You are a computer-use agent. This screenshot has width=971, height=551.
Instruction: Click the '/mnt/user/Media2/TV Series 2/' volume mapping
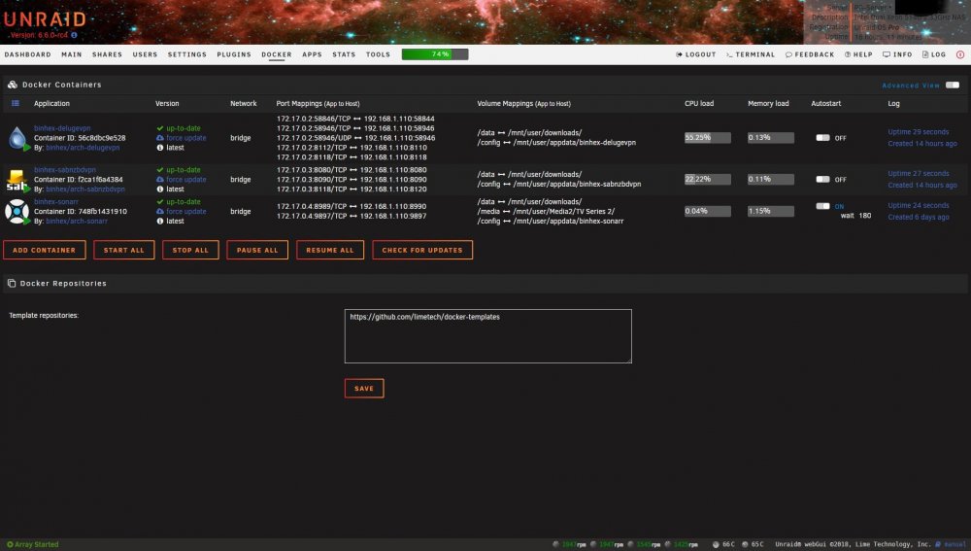563,211
